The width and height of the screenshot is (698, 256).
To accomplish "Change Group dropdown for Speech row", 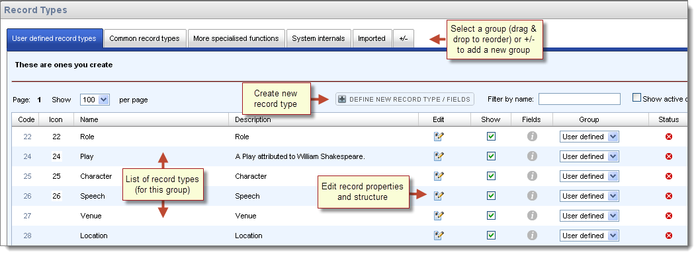I will click(x=589, y=196).
